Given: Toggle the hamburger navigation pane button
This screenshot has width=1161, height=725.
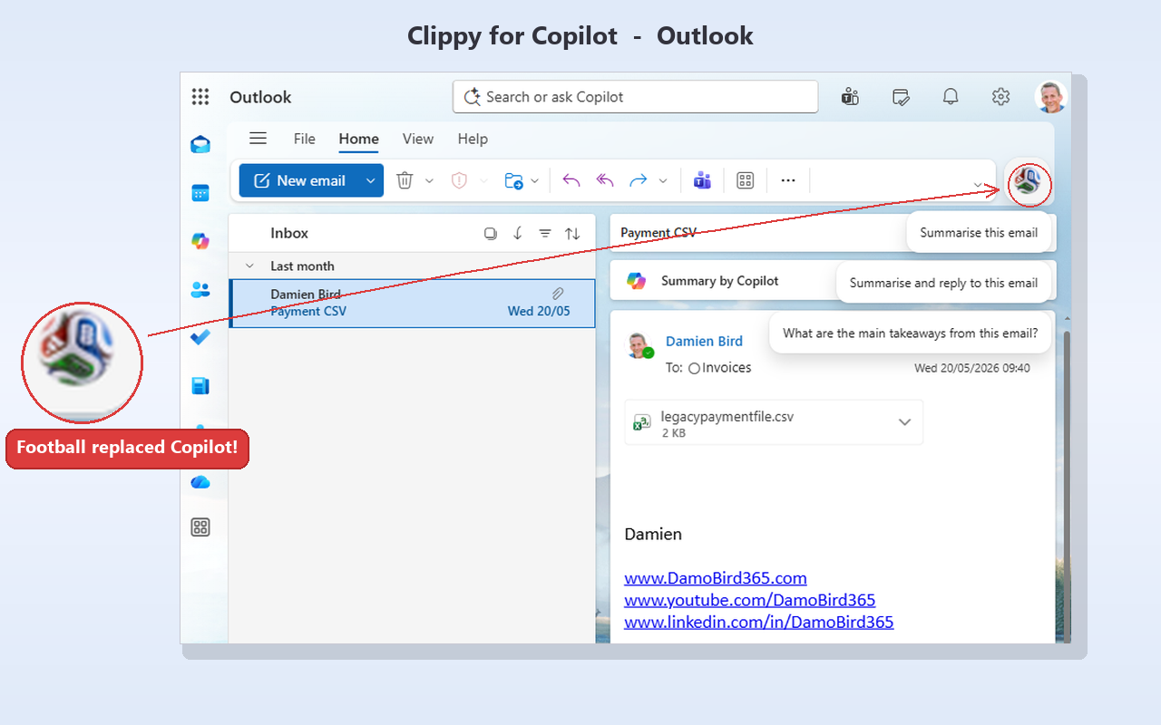Looking at the screenshot, I should (258, 139).
